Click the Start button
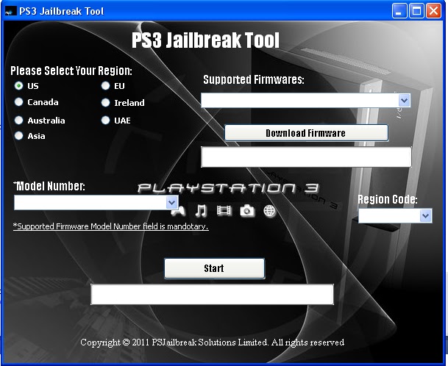448x366 pixels. click(214, 268)
